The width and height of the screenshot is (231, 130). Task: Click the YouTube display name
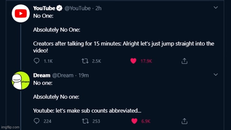[44, 8]
